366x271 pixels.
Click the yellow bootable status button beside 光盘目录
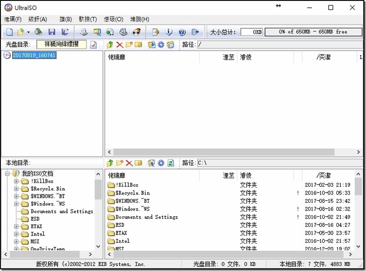click(61, 44)
